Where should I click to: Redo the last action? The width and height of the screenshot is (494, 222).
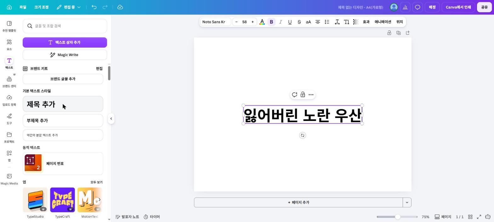click(x=105, y=7)
